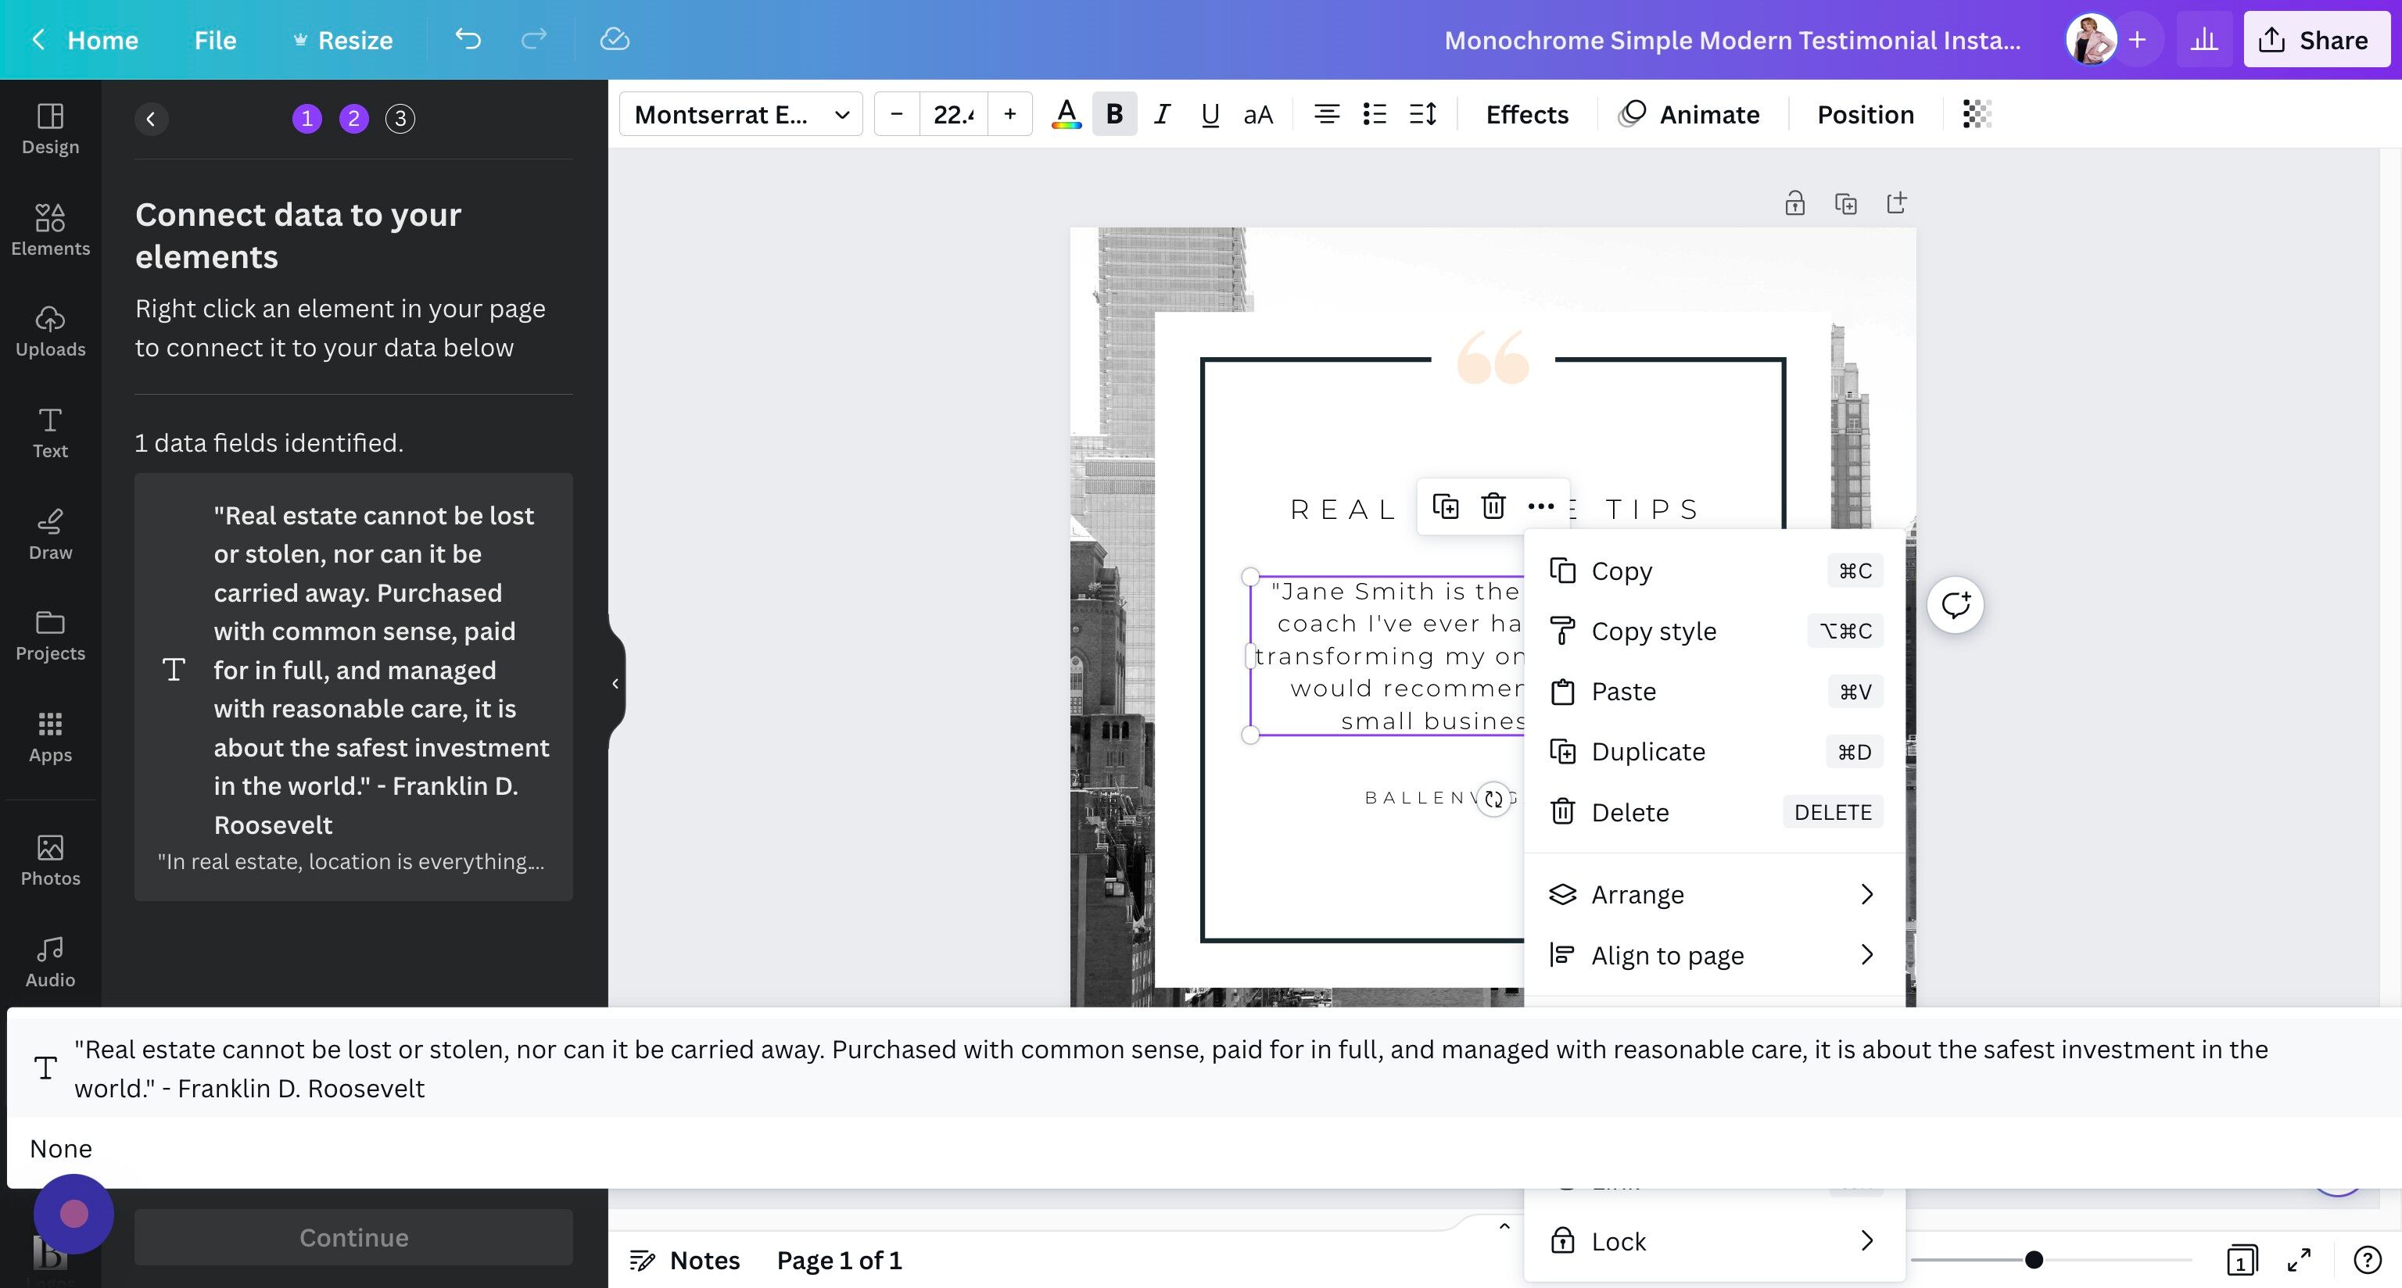Click the disabled Continue button
2402x1288 pixels.
pos(353,1236)
